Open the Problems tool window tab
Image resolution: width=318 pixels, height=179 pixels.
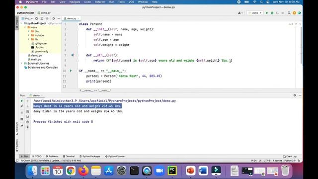pos(52,156)
